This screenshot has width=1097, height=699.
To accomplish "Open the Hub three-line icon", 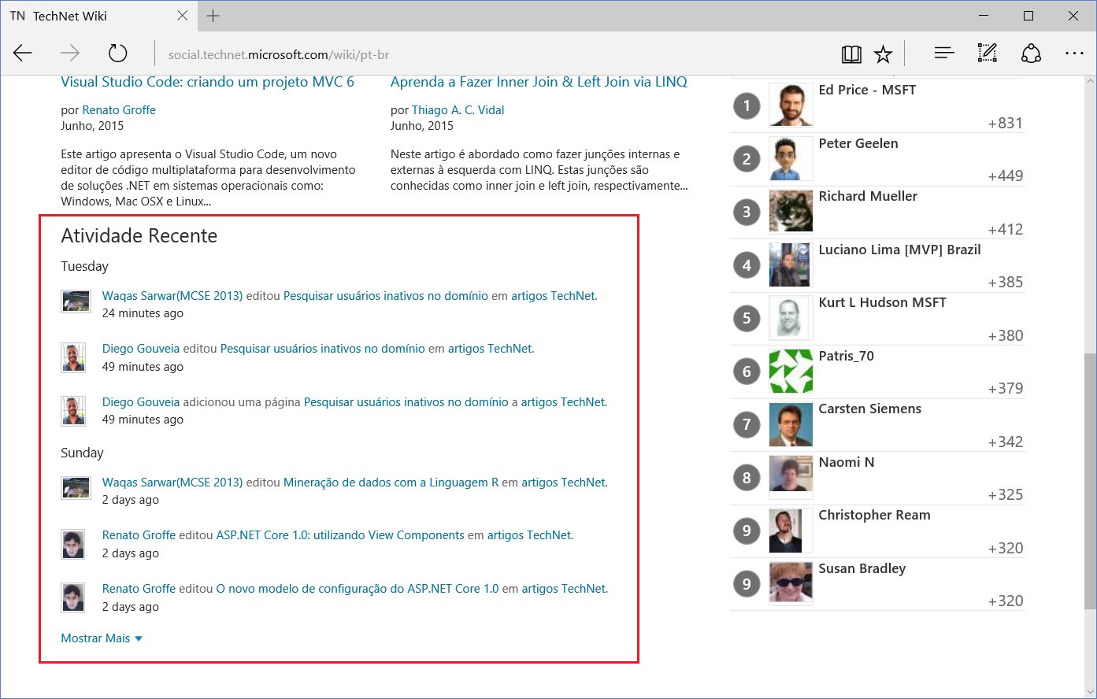I will click(944, 54).
